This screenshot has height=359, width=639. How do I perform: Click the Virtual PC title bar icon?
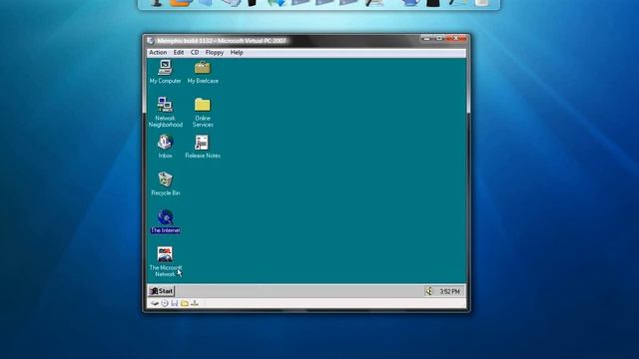click(150, 41)
